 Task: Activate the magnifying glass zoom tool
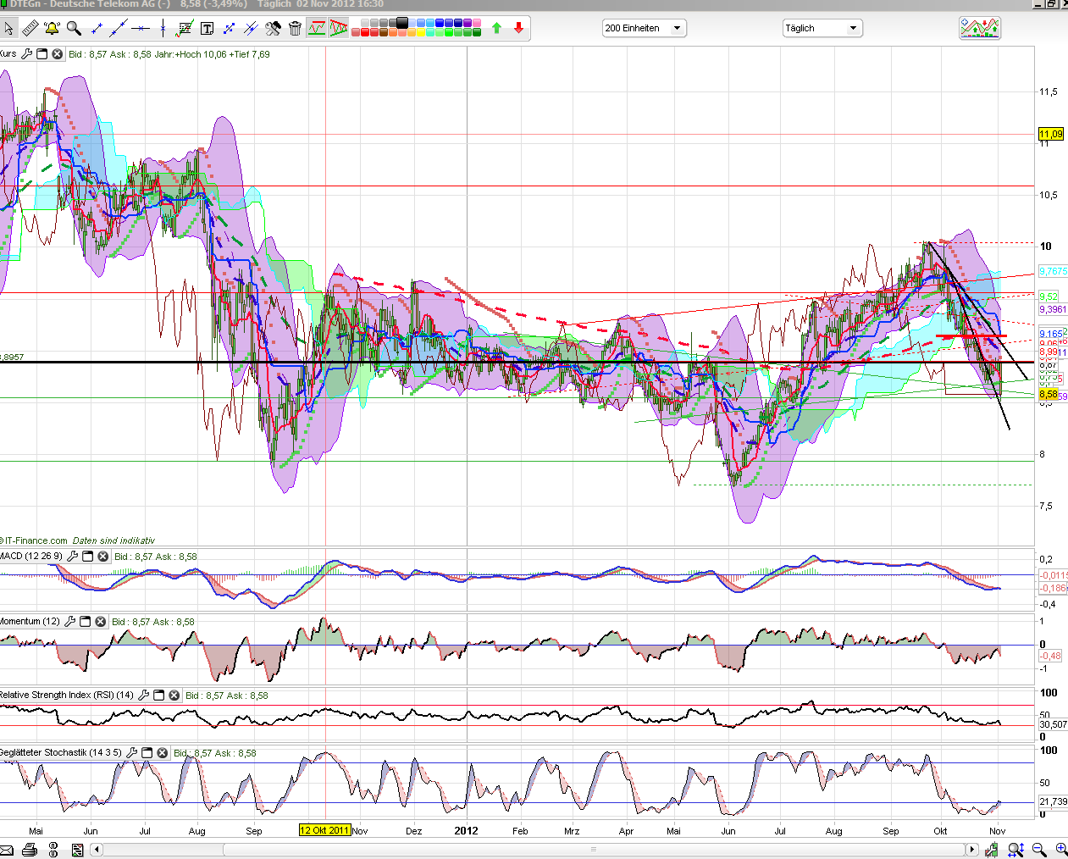click(x=74, y=29)
